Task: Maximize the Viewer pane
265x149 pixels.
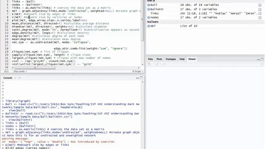Action: 262,59
